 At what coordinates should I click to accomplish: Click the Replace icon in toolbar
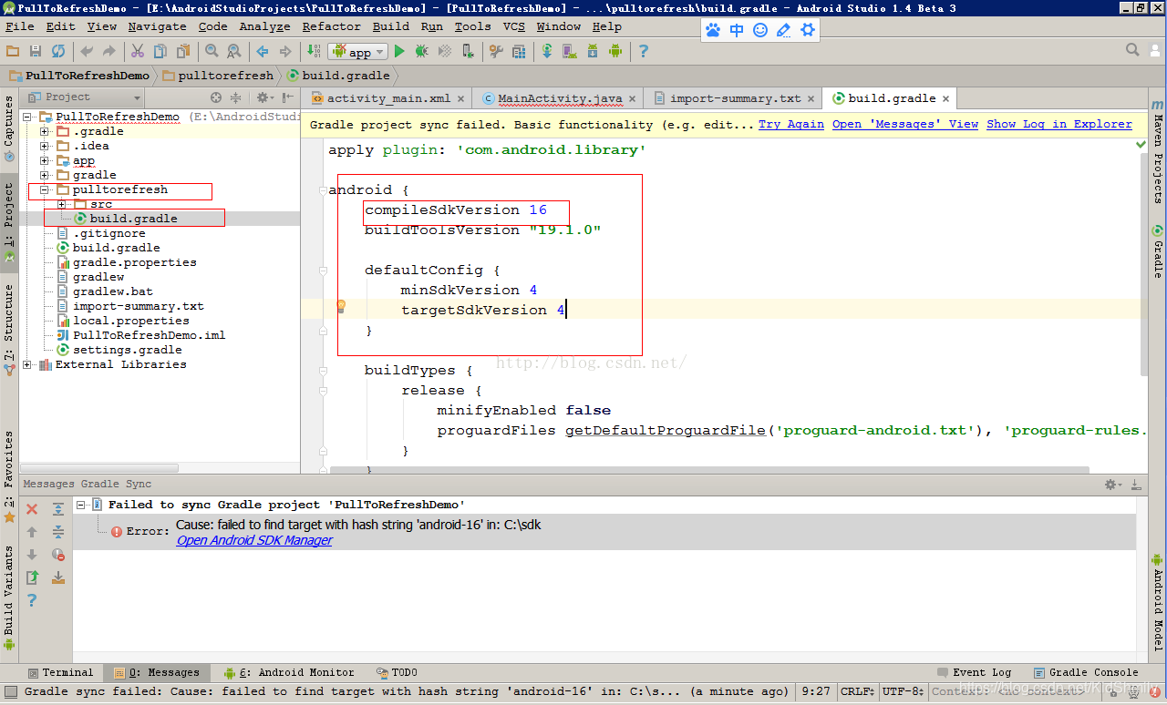point(234,51)
